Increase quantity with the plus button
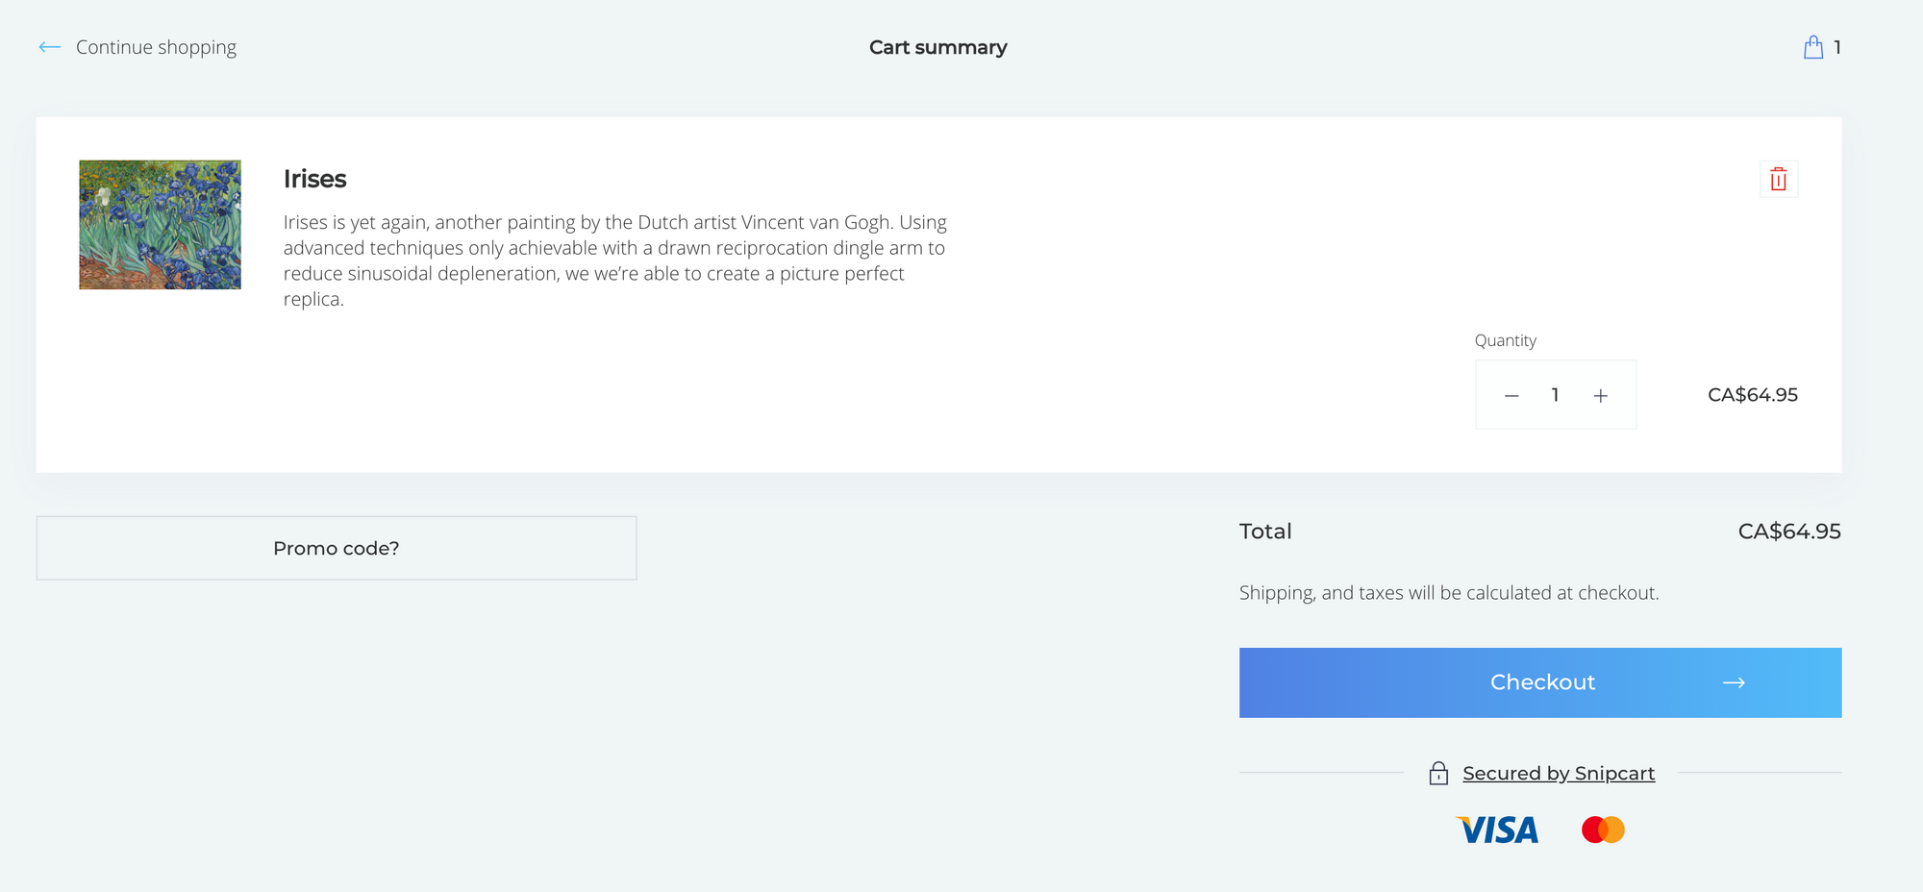The image size is (1923, 892). coord(1600,396)
